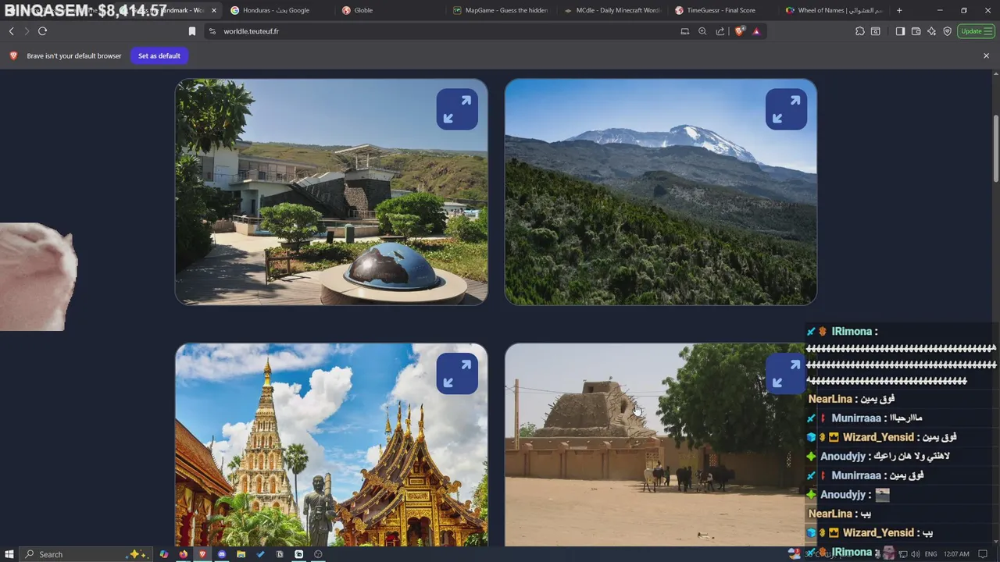
Task: Expand the mud-brick building photo
Action: click(786, 374)
